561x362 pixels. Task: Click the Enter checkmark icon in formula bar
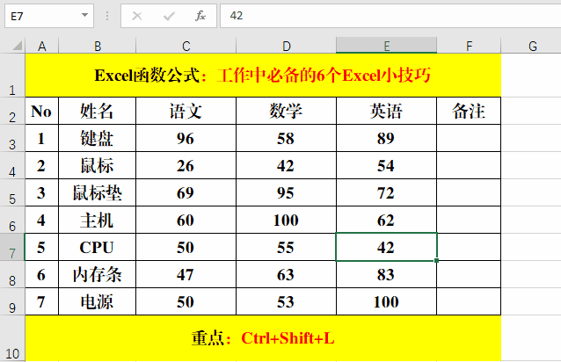pos(169,16)
